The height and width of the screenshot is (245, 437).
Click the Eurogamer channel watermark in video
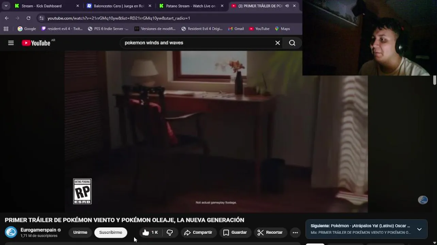pos(423,200)
